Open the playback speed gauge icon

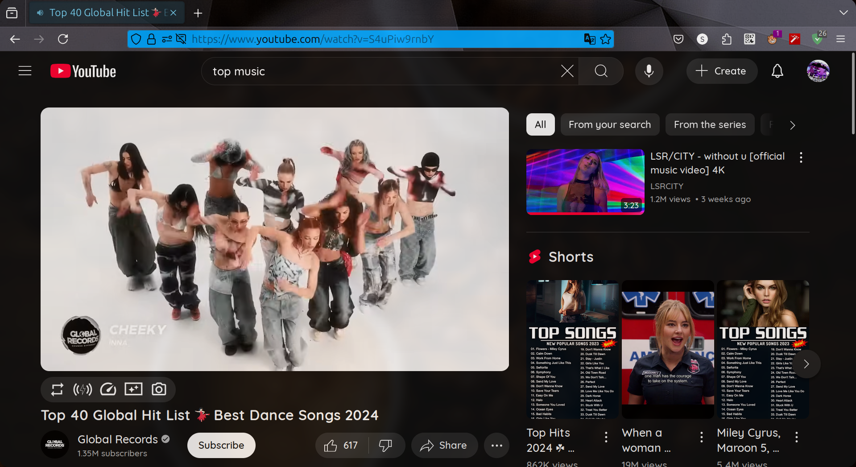click(108, 389)
